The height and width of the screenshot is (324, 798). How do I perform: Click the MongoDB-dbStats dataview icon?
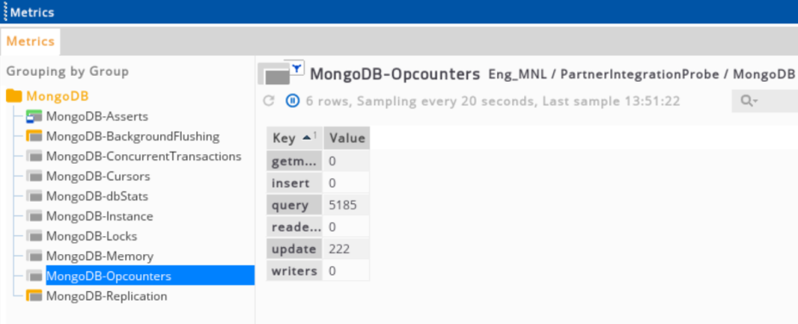coord(34,196)
